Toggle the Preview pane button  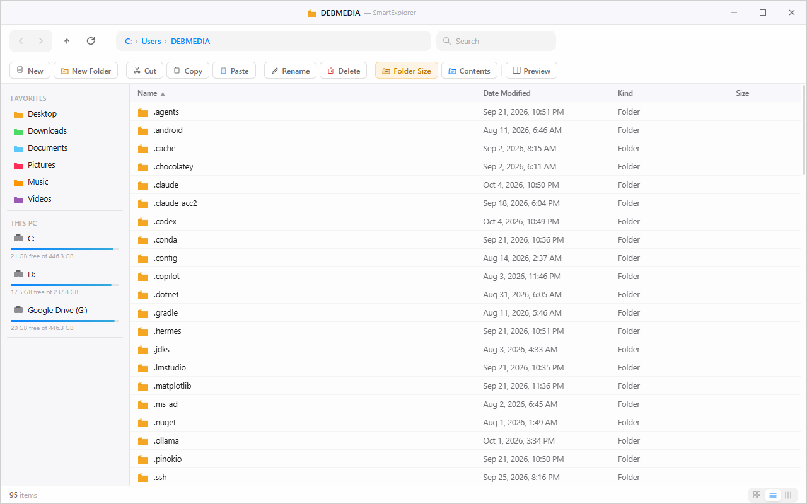tap(531, 71)
